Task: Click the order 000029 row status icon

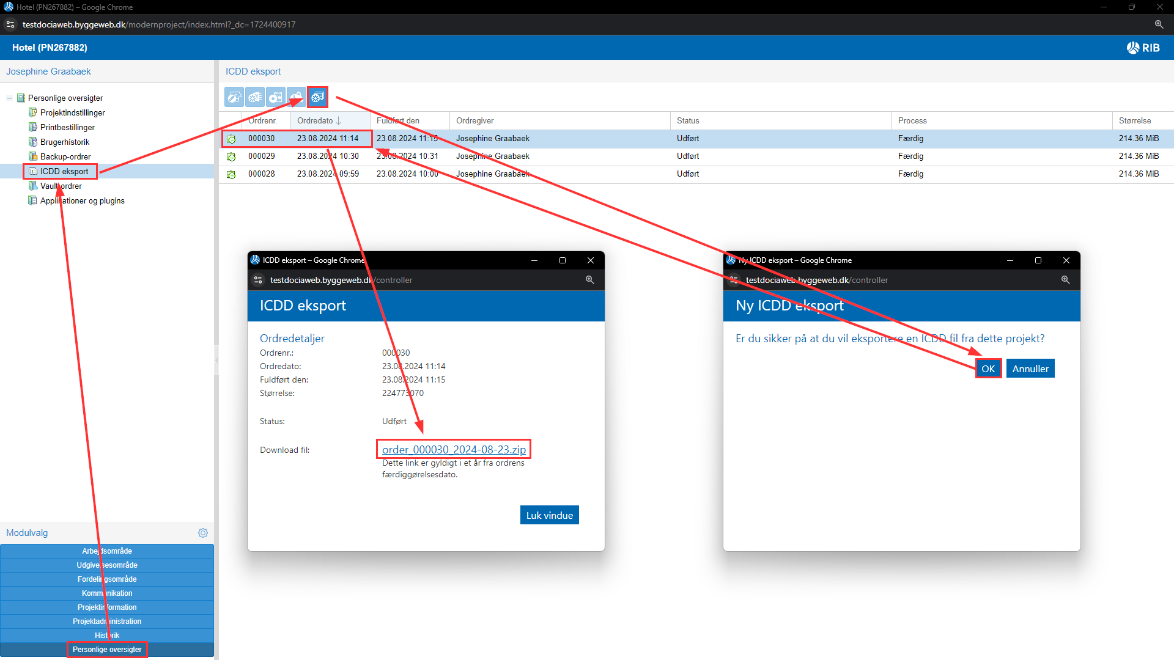Action: coord(231,157)
